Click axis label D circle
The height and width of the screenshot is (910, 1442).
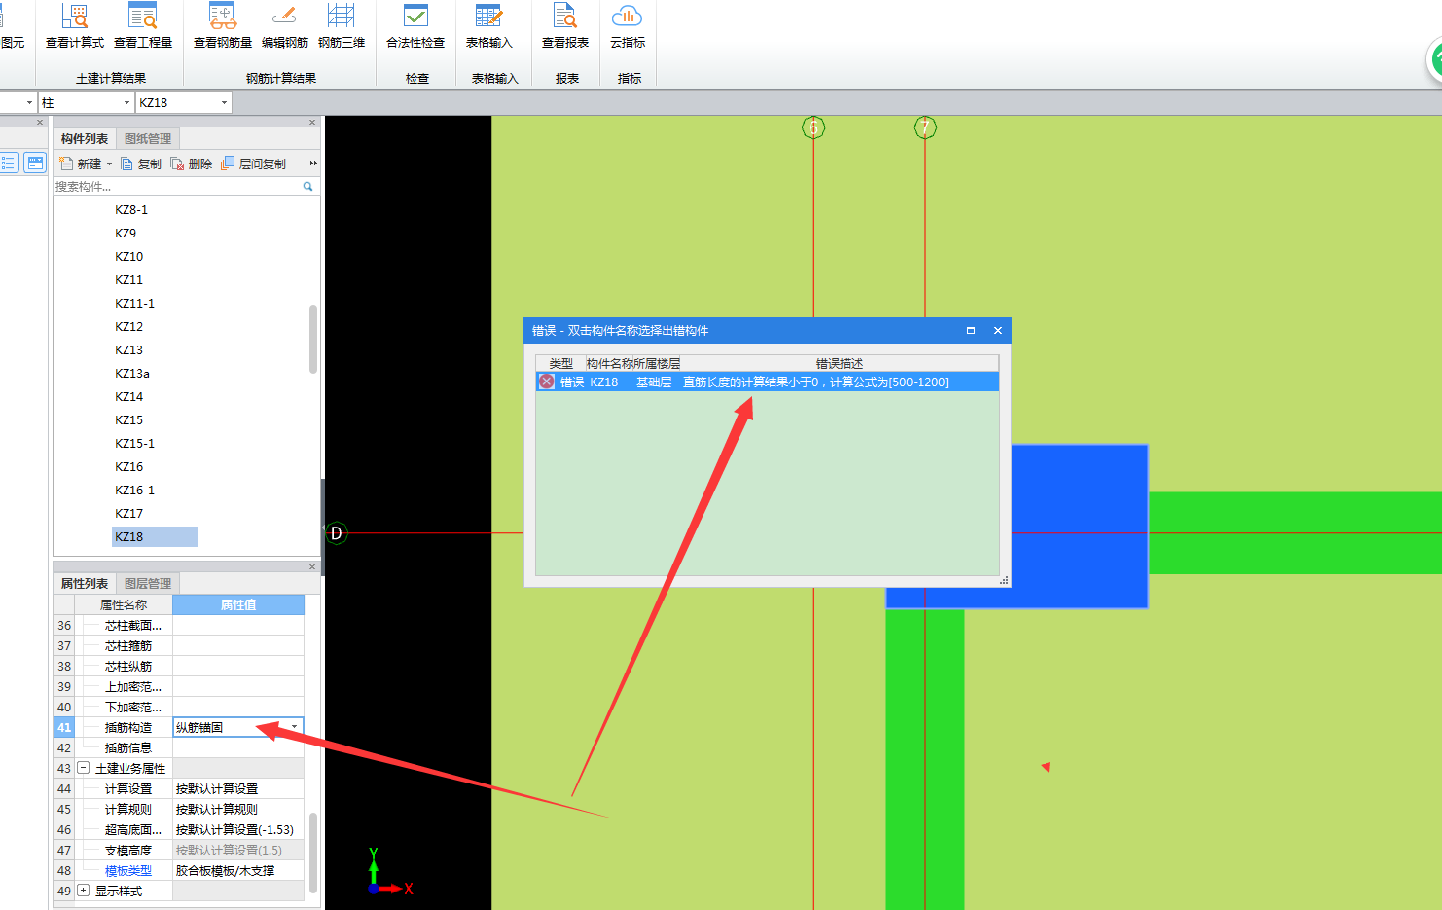click(x=336, y=533)
